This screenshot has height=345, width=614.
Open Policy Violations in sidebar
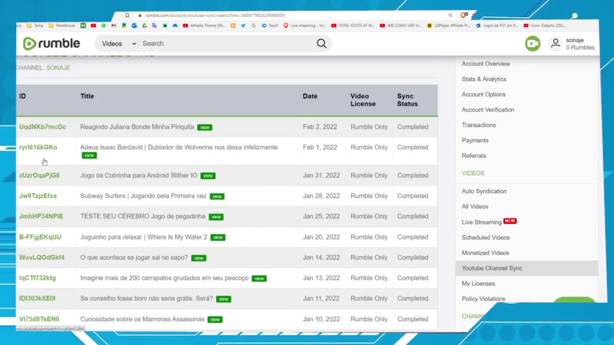pyautogui.click(x=483, y=299)
